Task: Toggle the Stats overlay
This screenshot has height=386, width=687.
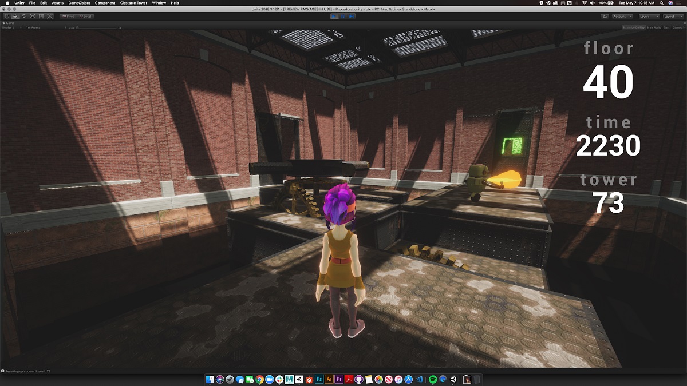Action: 666,27
